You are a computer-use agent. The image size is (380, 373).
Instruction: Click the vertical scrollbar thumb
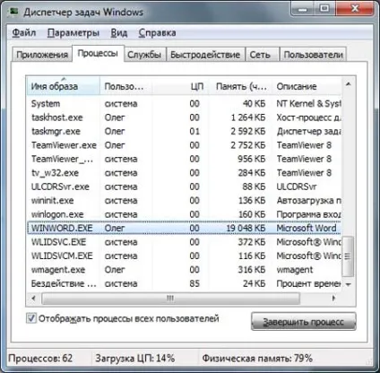(x=349, y=256)
